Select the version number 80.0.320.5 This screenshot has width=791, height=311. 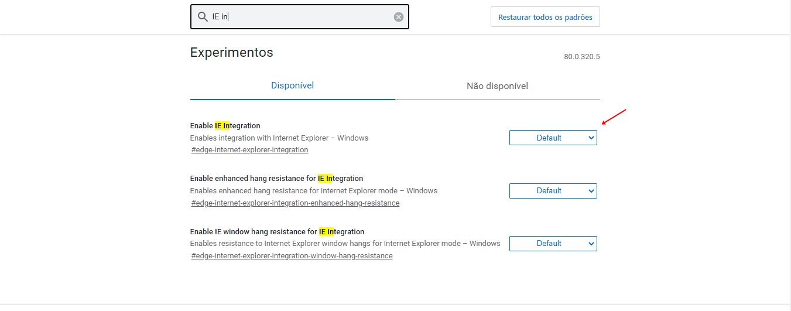582,57
